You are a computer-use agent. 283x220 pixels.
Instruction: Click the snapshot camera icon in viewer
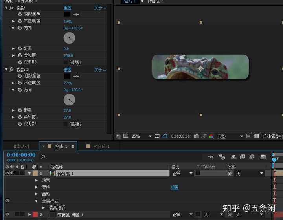(x=196, y=136)
